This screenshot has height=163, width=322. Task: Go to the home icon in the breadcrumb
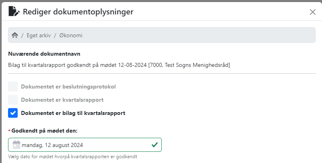15,35
